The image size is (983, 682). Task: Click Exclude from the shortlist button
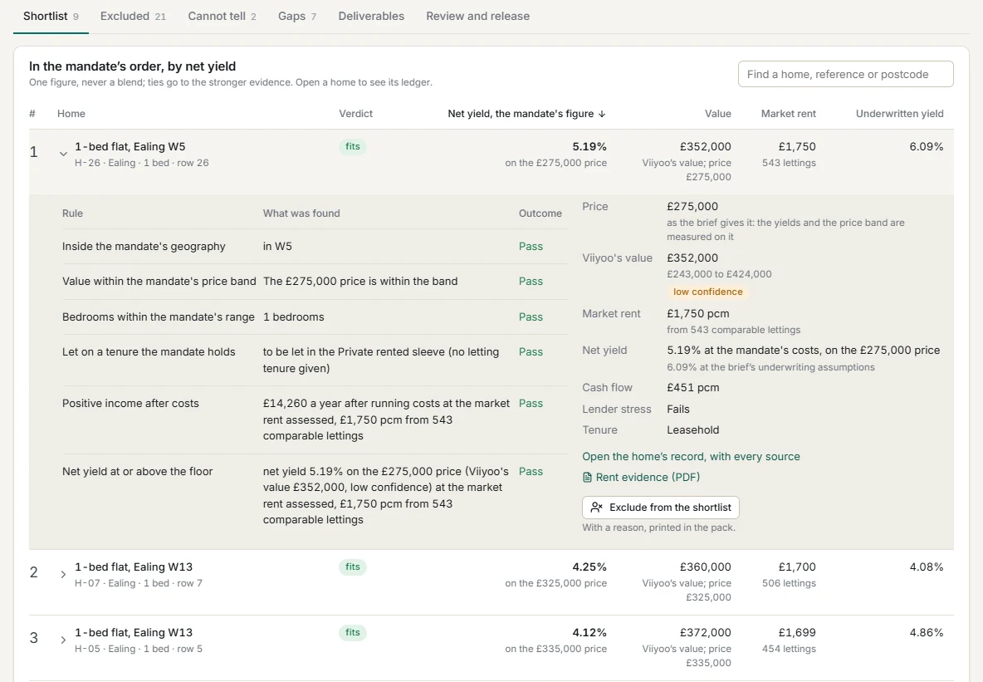point(661,507)
